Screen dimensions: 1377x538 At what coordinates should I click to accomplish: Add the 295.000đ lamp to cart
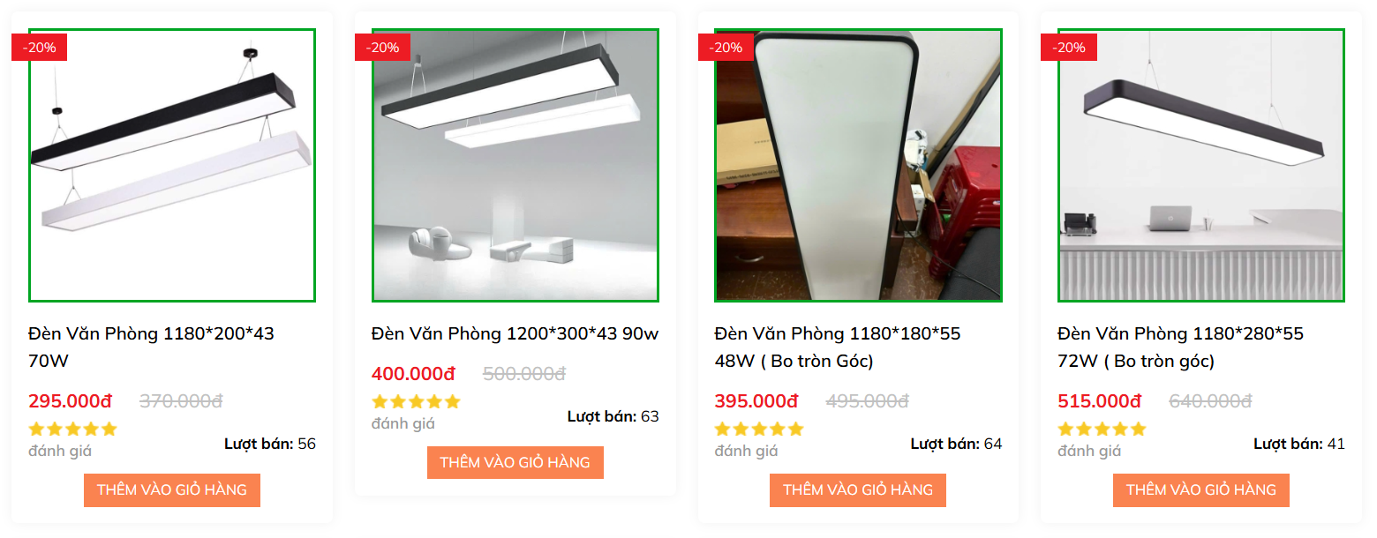pos(172,490)
